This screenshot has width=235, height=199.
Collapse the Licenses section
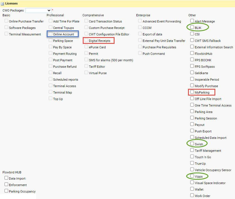pyautogui.click(x=3, y=4)
